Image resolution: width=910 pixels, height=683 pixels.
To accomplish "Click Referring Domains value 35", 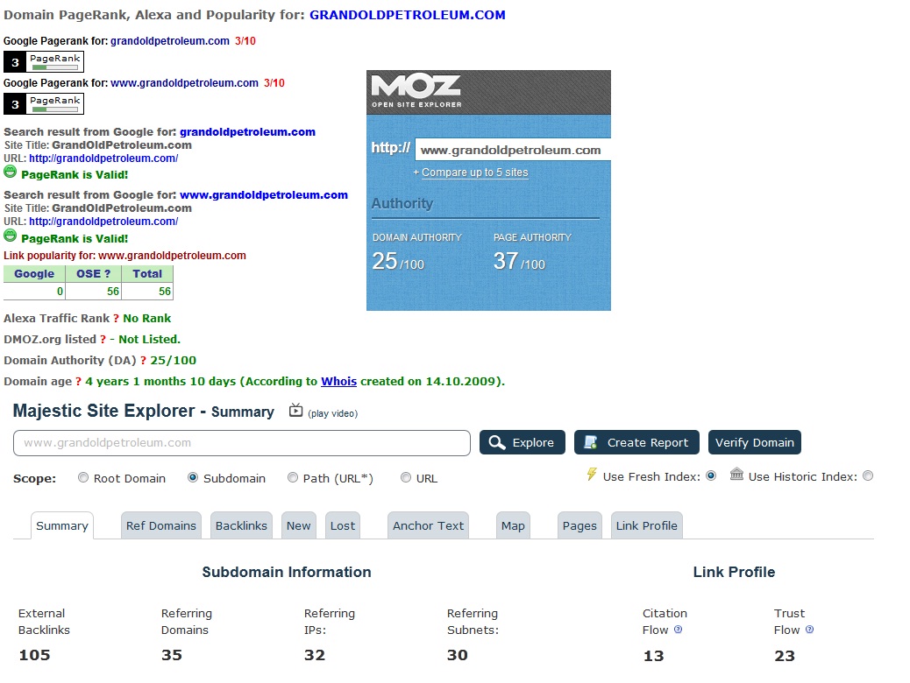I will tap(172, 655).
